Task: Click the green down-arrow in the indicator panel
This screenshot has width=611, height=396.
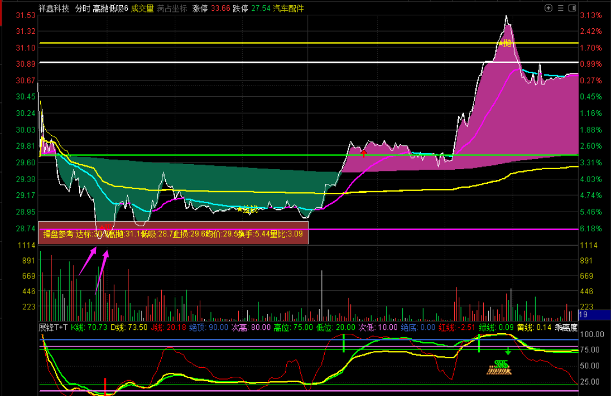Action: pyautogui.click(x=508, y=351)
